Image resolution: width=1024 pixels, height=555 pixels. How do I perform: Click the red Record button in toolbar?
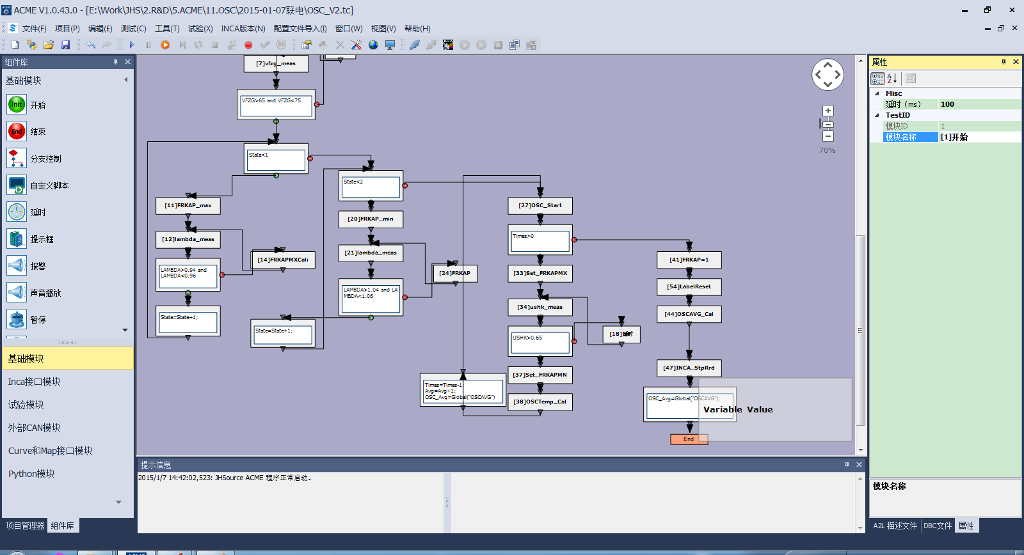pos(248,45)
